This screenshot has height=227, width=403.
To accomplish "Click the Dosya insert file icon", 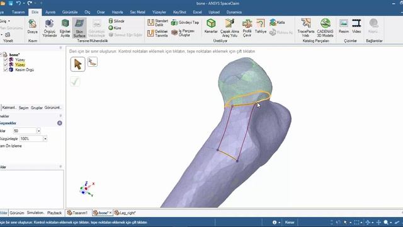I will [32, 26].
